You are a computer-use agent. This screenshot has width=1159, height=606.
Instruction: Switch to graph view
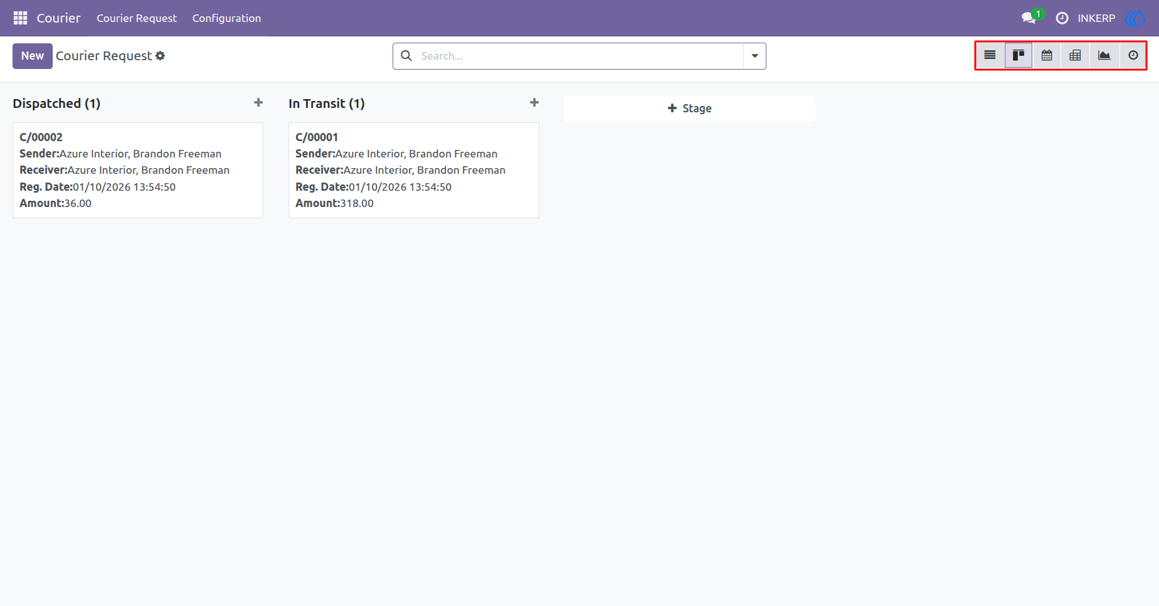(1104, 56)
